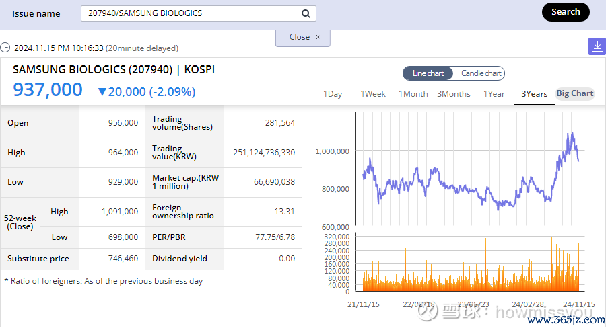
Task: Select the 3Months chart period
Action: (454, 94)
